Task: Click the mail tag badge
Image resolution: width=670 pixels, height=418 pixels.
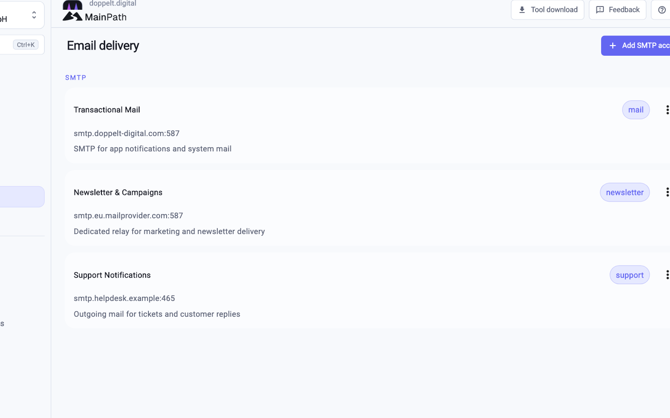Action: coord(636,110)
